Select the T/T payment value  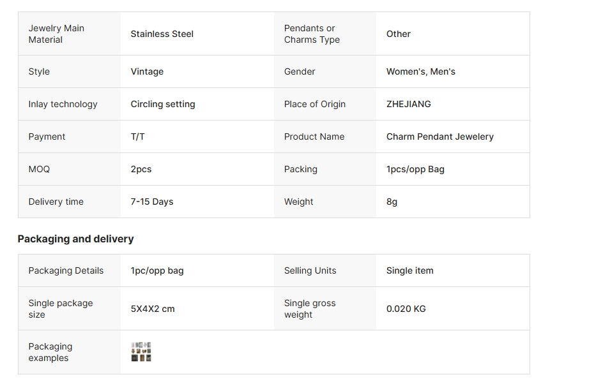coord(138,136)
